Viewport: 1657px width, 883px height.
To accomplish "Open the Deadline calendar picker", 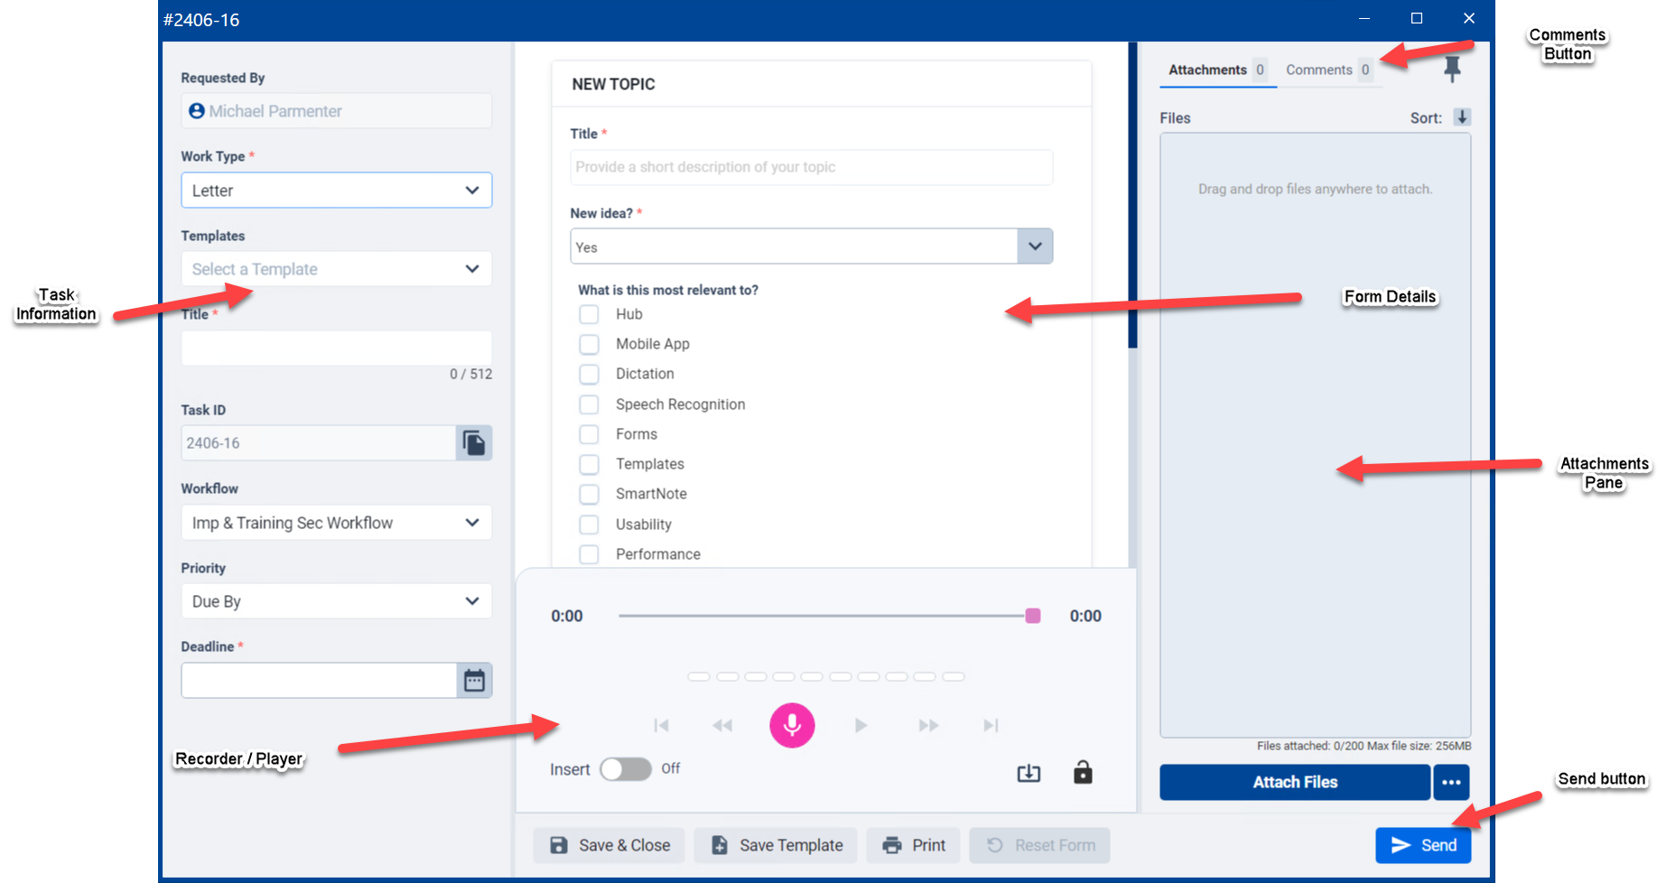I will [474, 680].
